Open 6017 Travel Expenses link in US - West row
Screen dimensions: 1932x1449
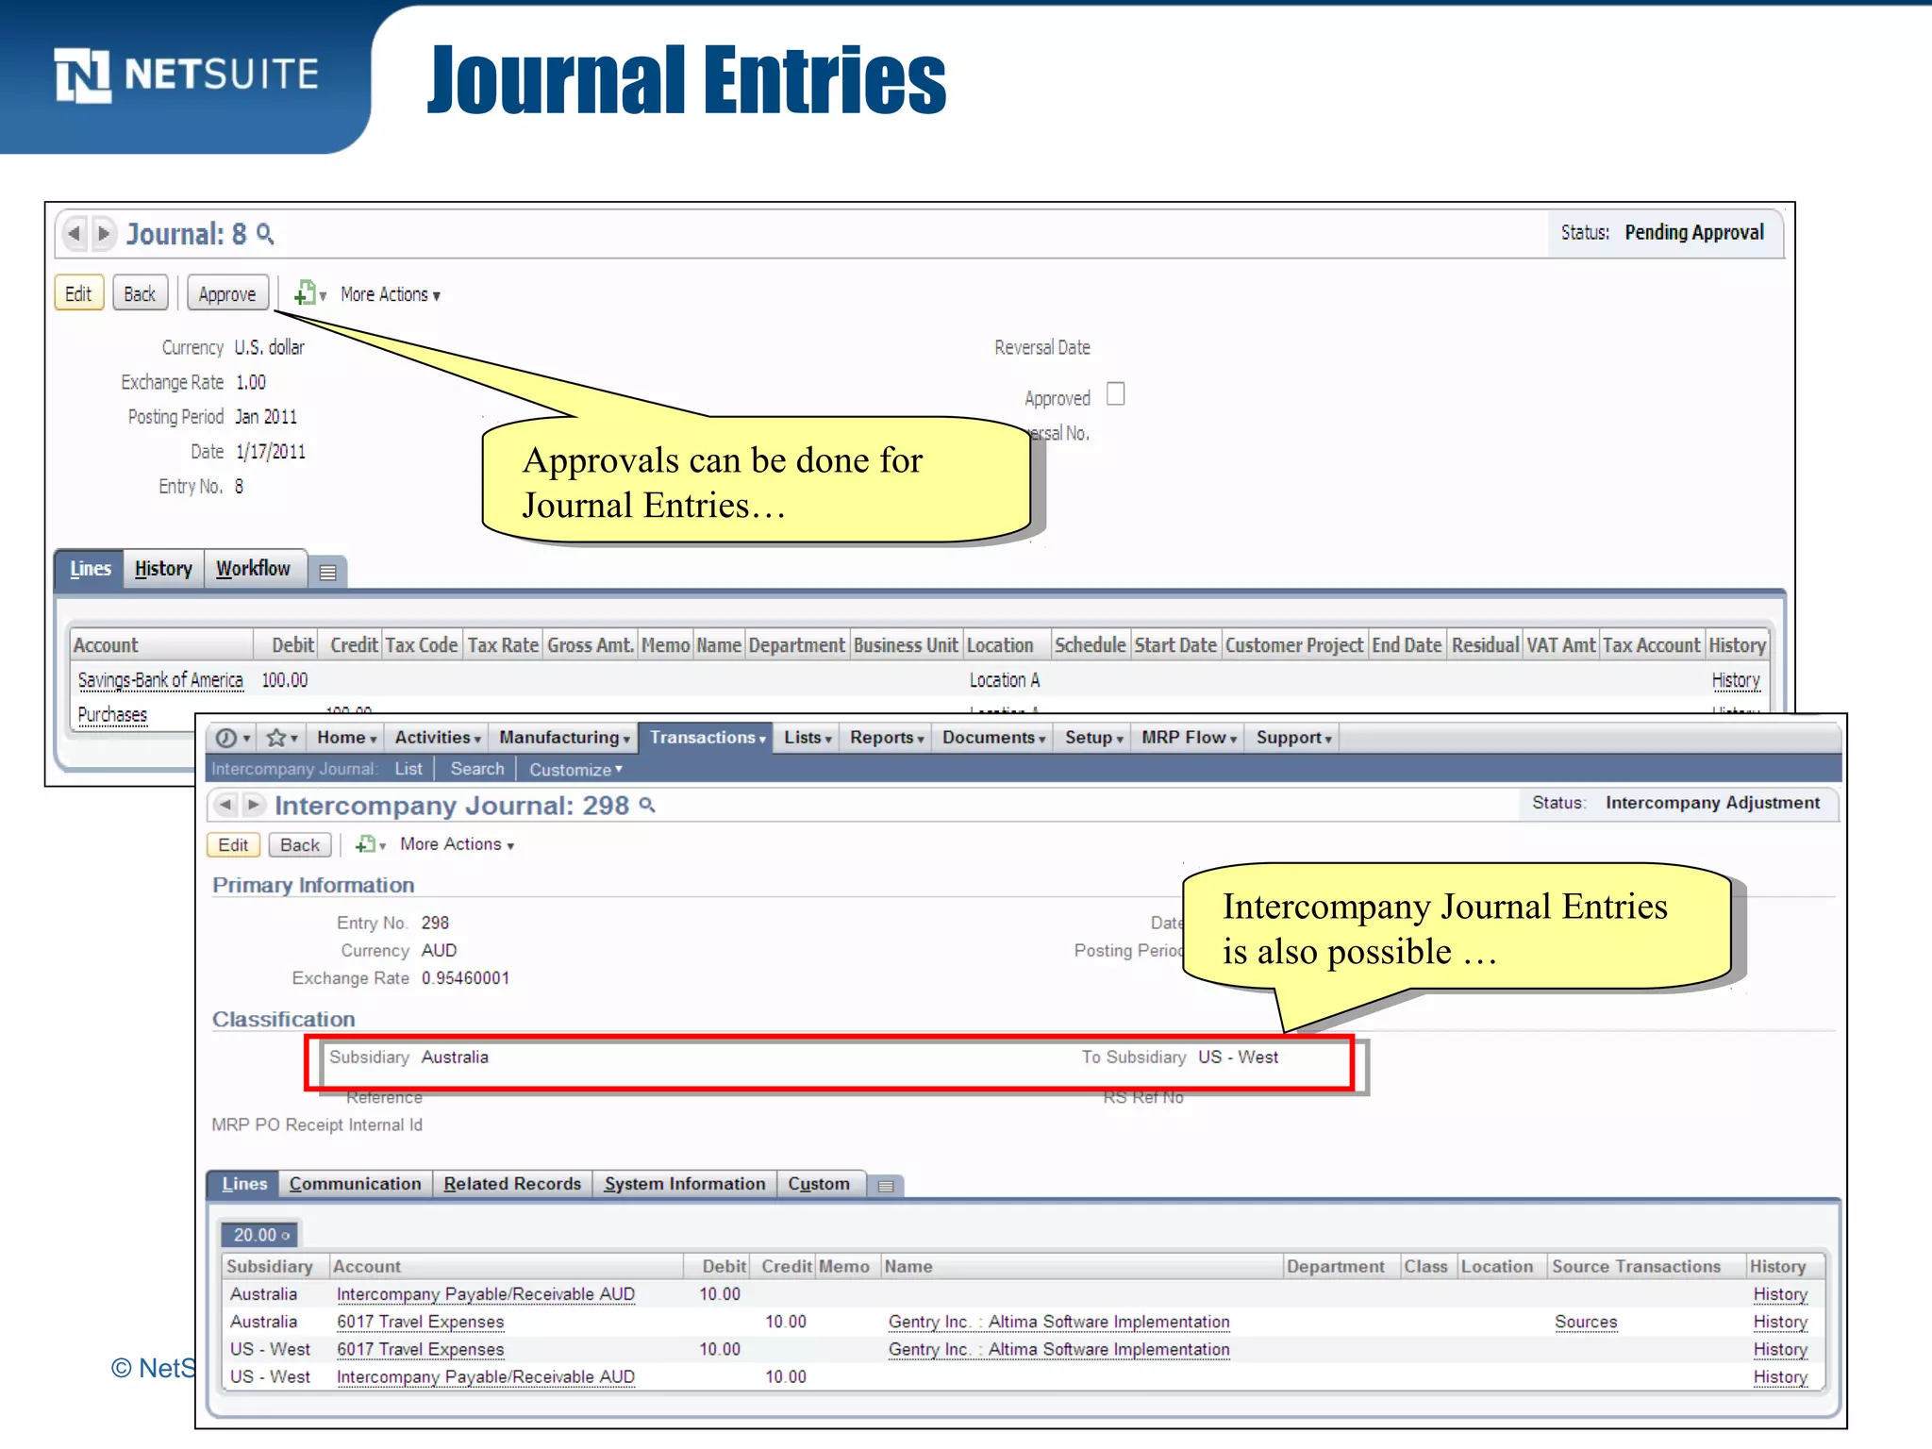click(421, 1349)
